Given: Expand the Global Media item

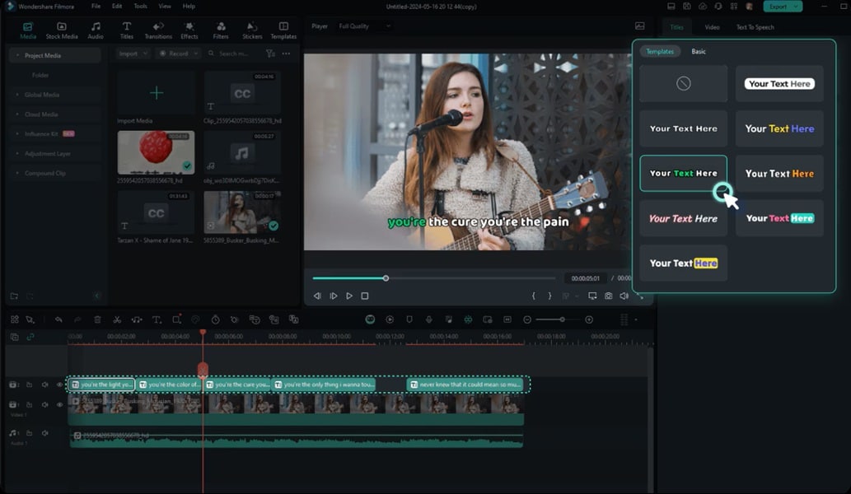Looking at the screenshot, I should click(x=18, y=95).
